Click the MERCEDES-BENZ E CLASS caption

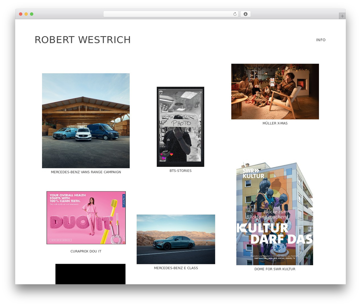(x=176, y=268)
